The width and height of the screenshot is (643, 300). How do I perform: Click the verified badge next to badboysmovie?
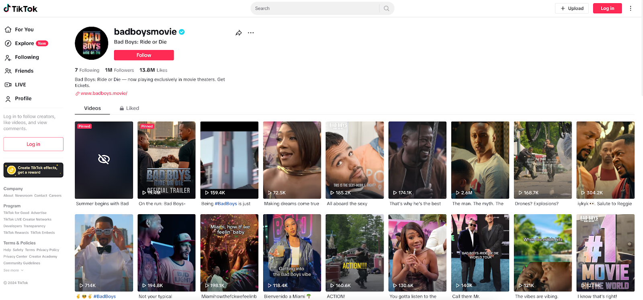(182, 32)
